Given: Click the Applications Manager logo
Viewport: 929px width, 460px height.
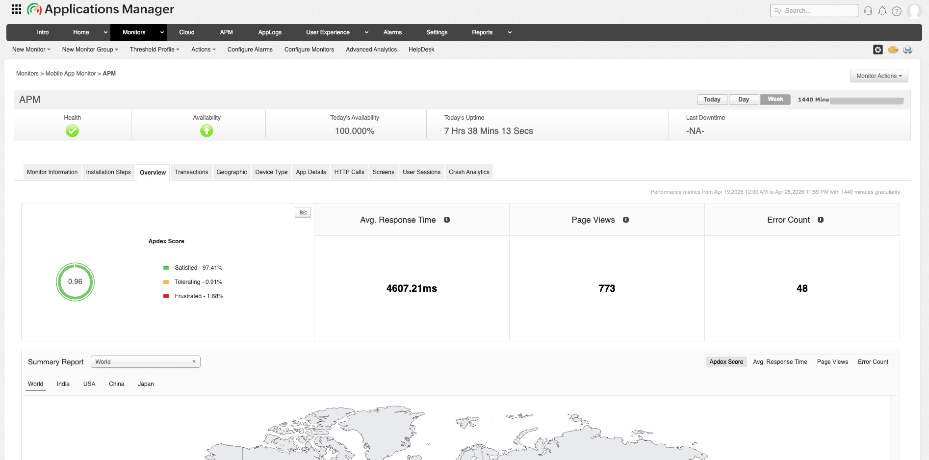Looking at the screenshot, I should click(101, 9).
